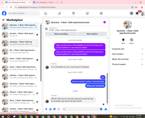
Task: Open the Home feed icon
Action: [x=46, y=13]
